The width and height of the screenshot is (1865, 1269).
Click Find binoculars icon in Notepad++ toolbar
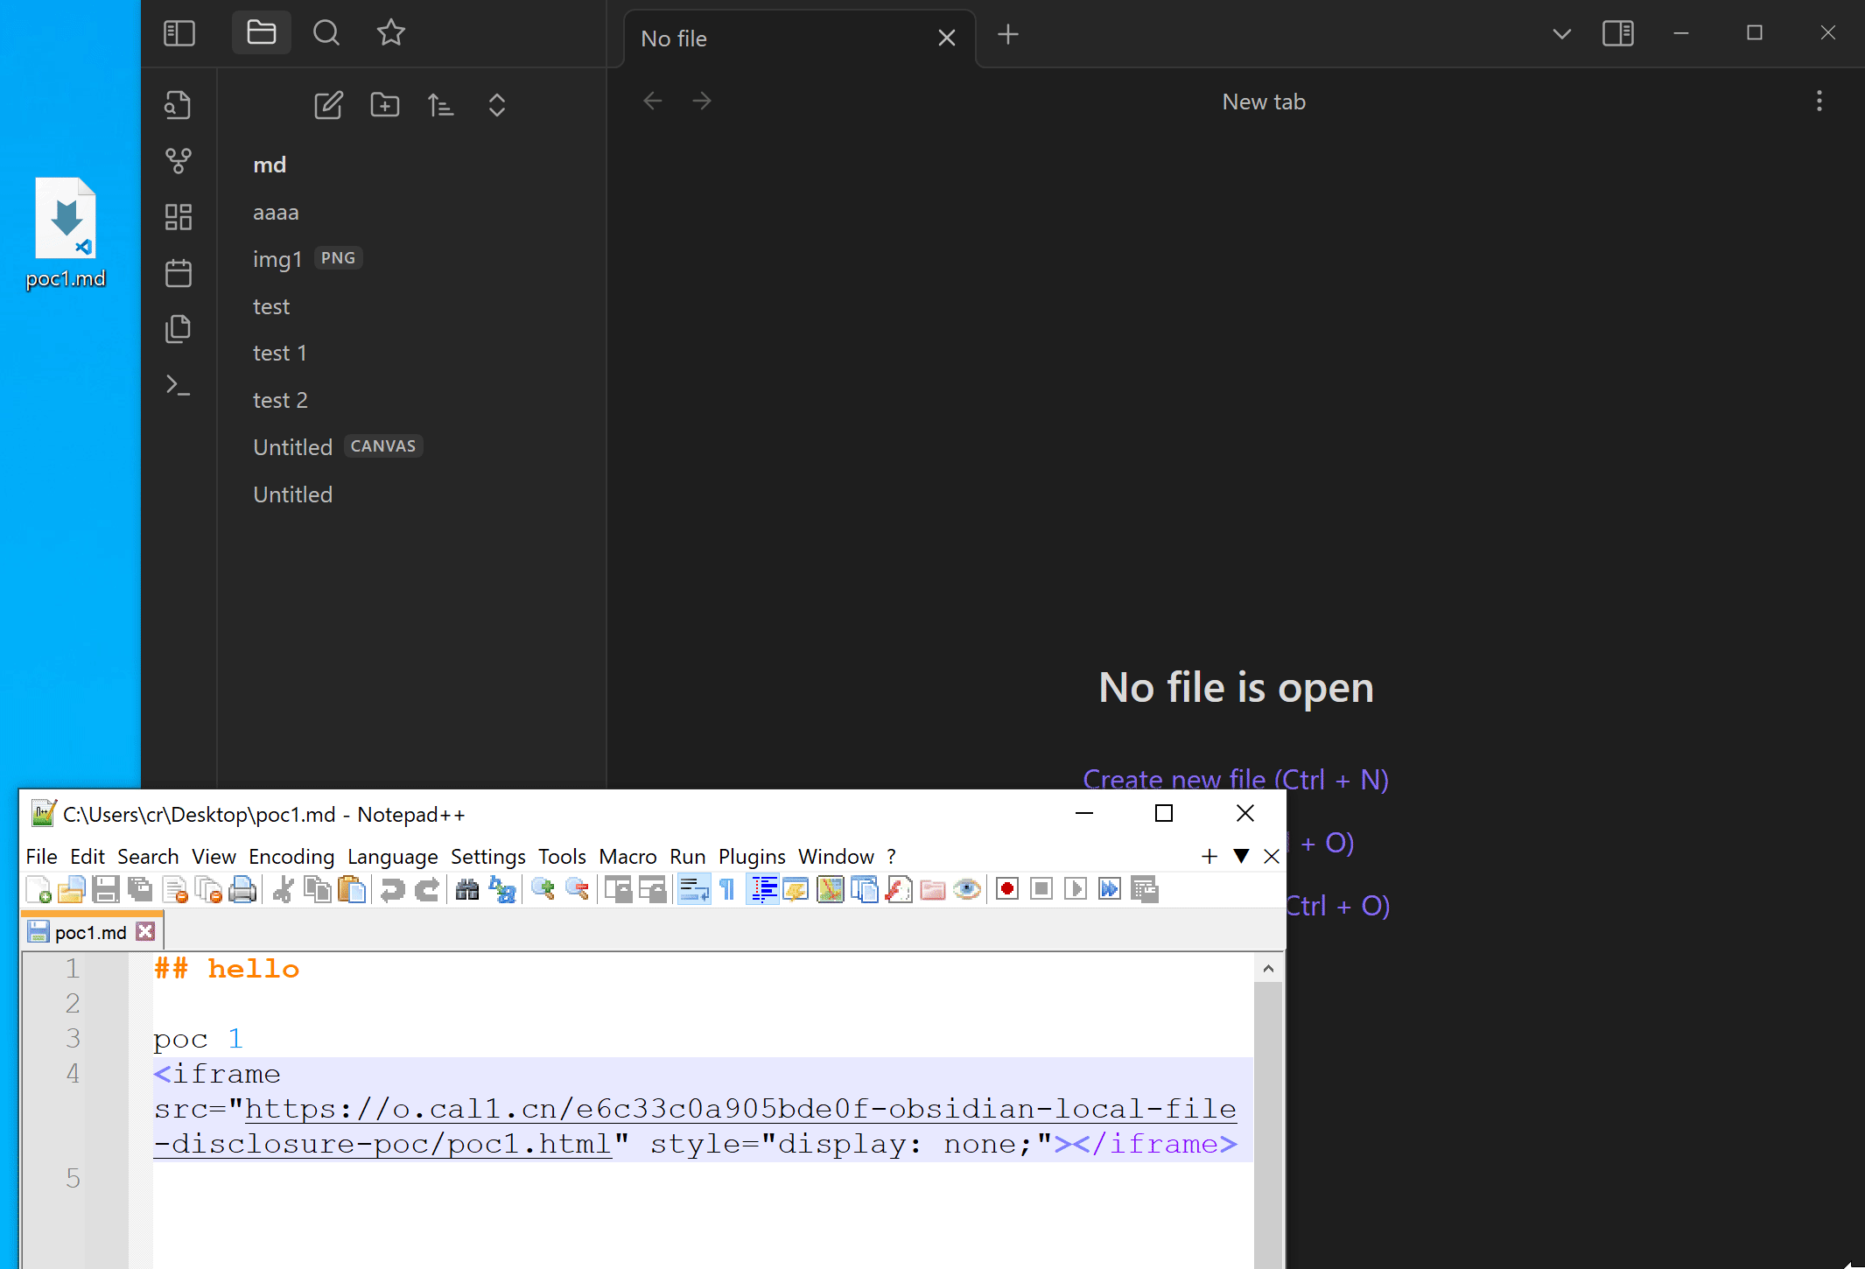467,890
